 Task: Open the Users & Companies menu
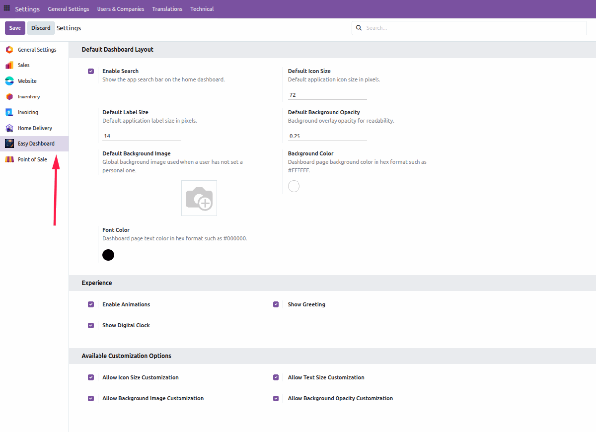(121, 9)
